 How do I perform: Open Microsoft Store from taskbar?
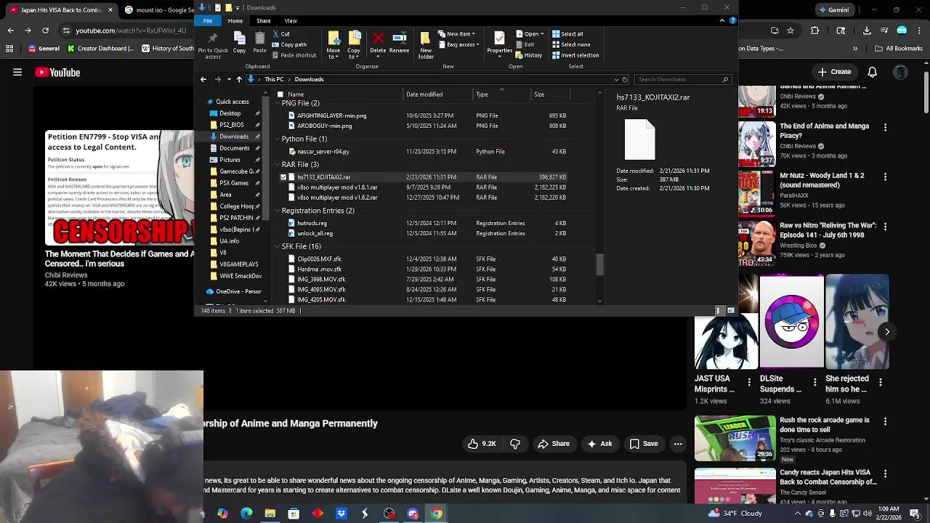coord(294,514)
